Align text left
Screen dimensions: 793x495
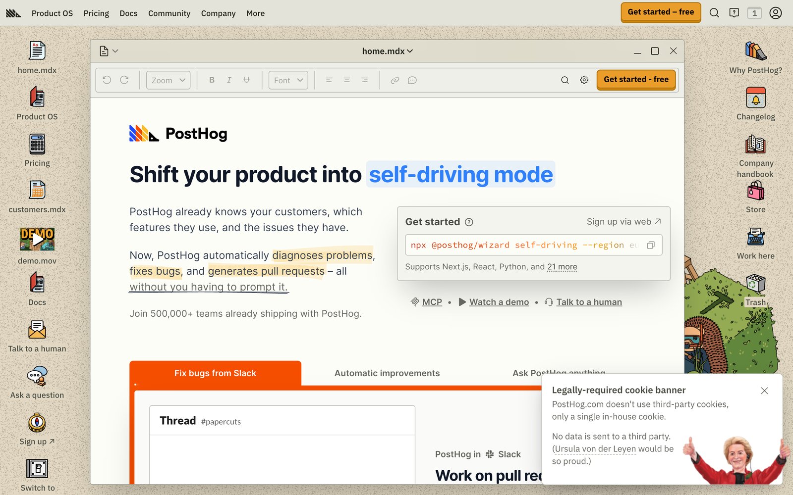click(329, 80)
